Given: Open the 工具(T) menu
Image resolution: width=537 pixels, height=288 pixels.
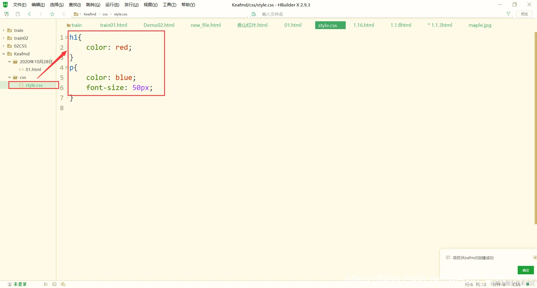Looking at the screenshot, I should pos(170,5).
